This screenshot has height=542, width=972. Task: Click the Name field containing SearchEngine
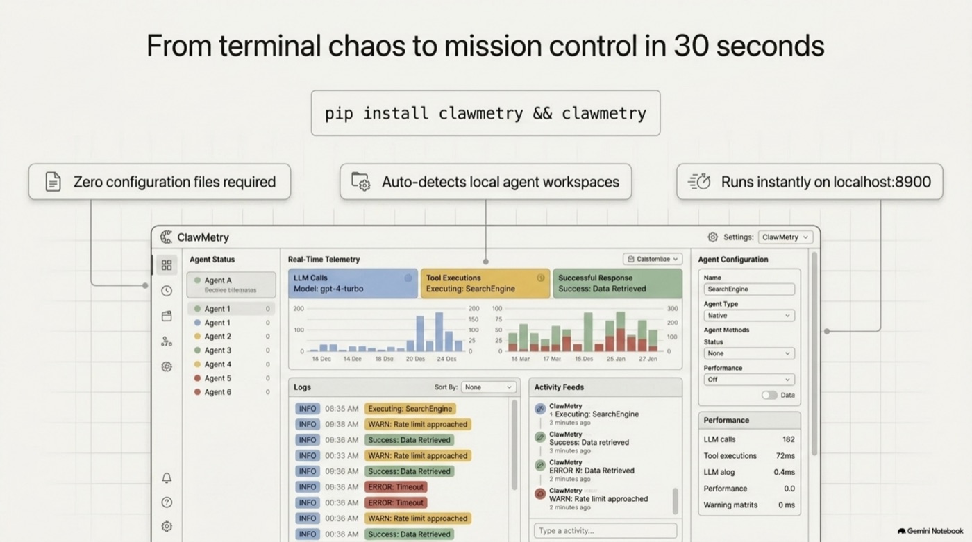pyautogui.click(x=749, y=289)
